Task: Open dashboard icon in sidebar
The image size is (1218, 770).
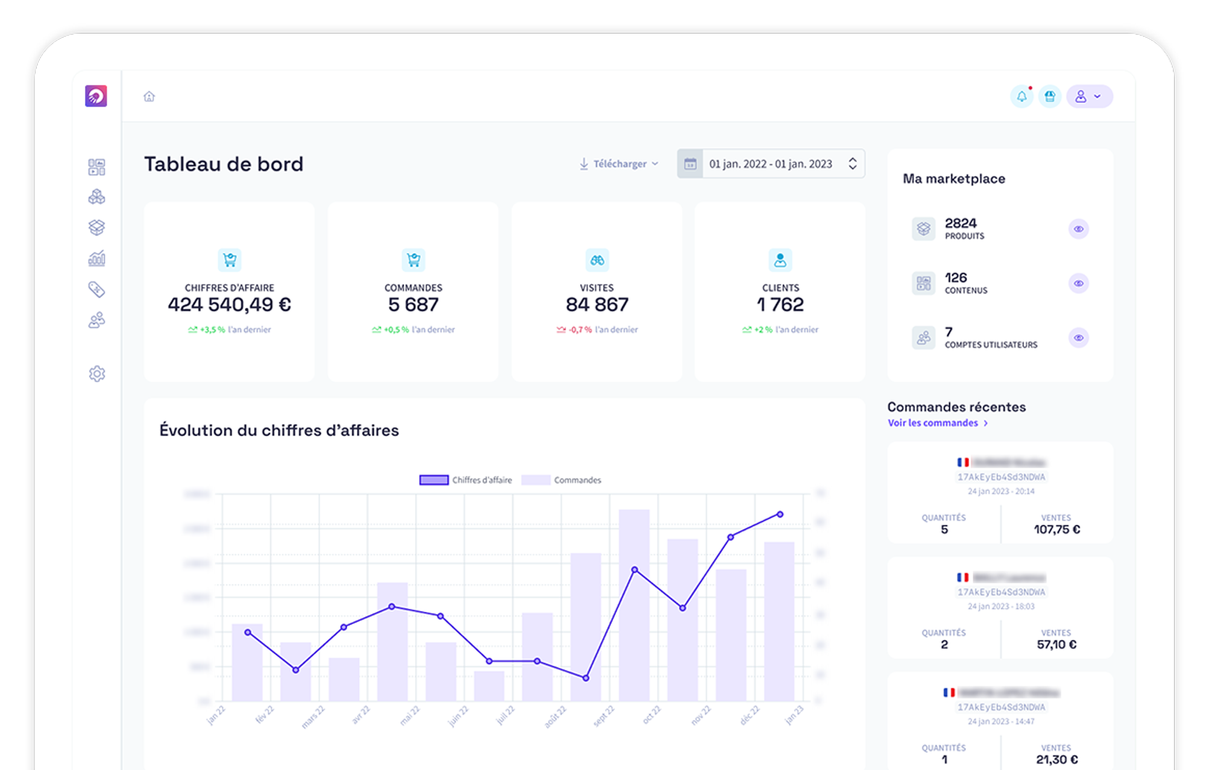Action: click(96, 167)
